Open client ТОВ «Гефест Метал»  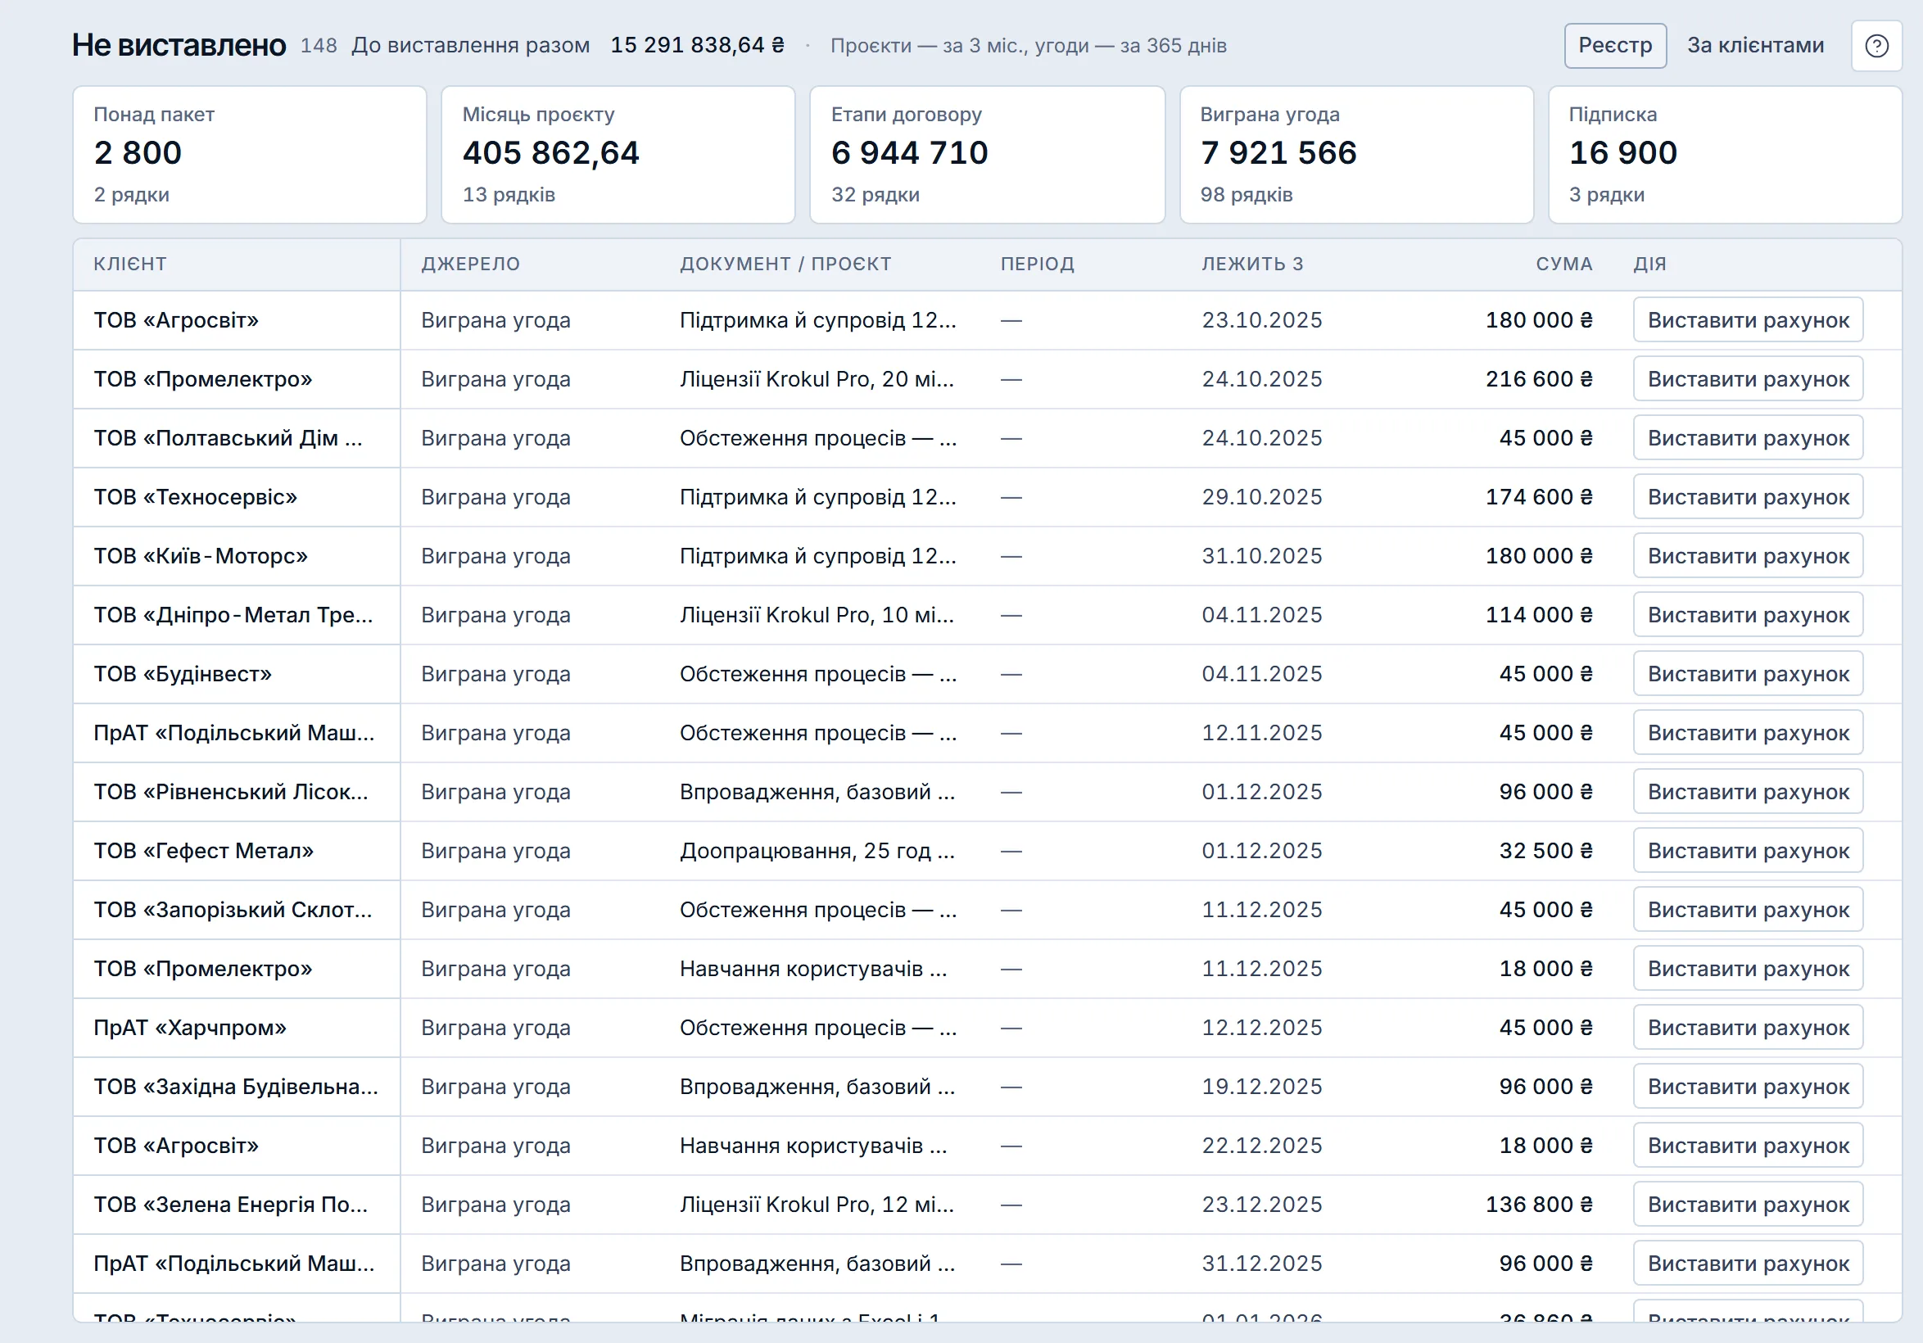204,851
